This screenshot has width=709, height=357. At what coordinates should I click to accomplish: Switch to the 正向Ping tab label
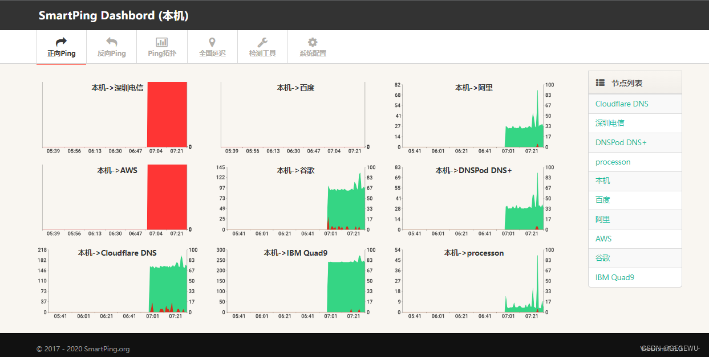(62, 54)
